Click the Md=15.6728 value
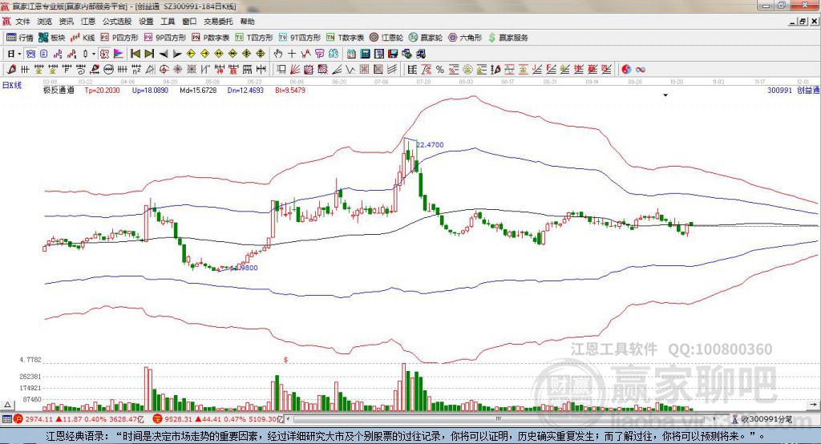Screen dimensions: 821x444 coord(198,91)
